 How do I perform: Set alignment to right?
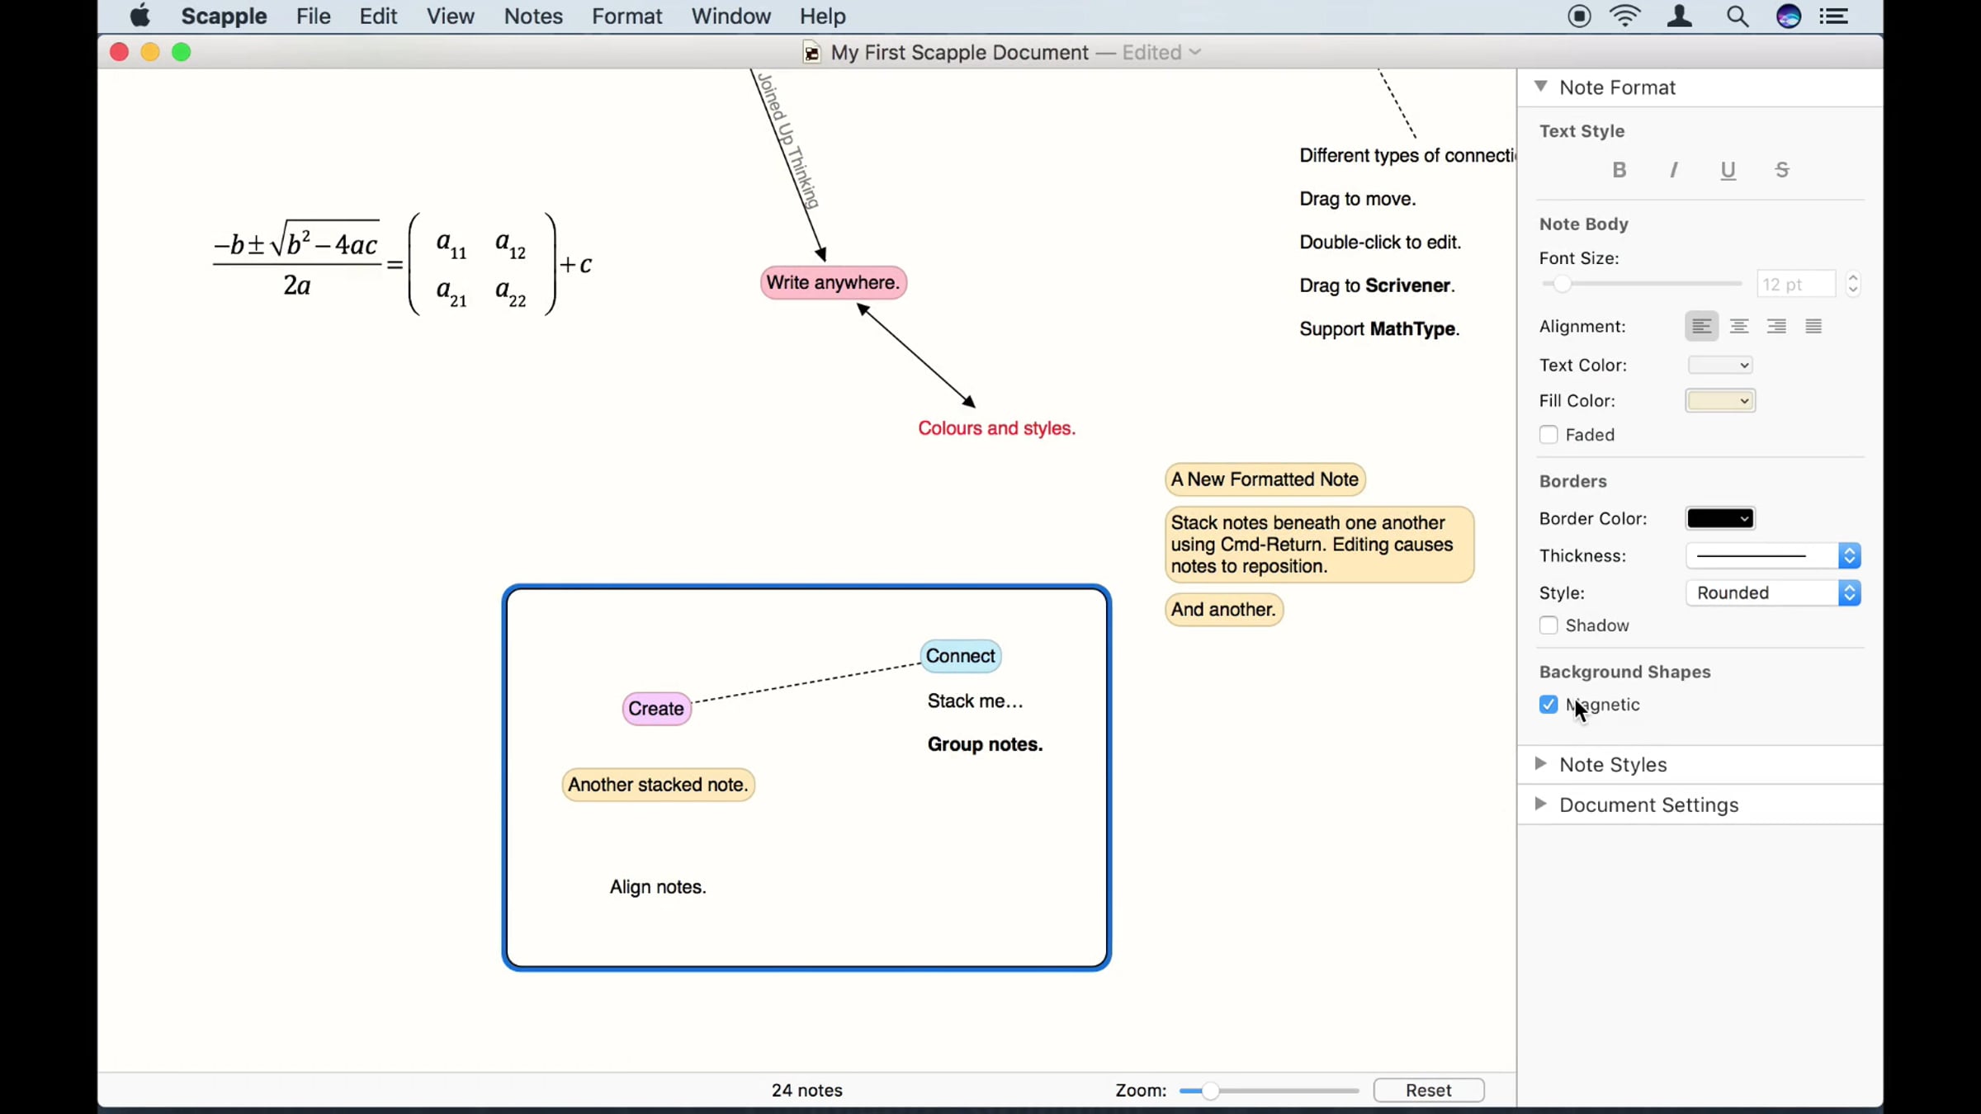[x=1776, y=327]
